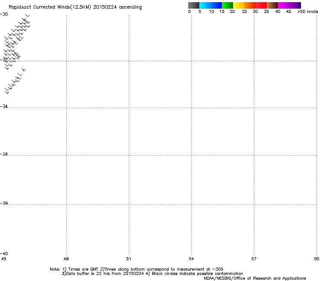Viewport: 320px width, 281px height.
Task: Click the cyan 5-10 knots color segment
Action: point(205,5)
